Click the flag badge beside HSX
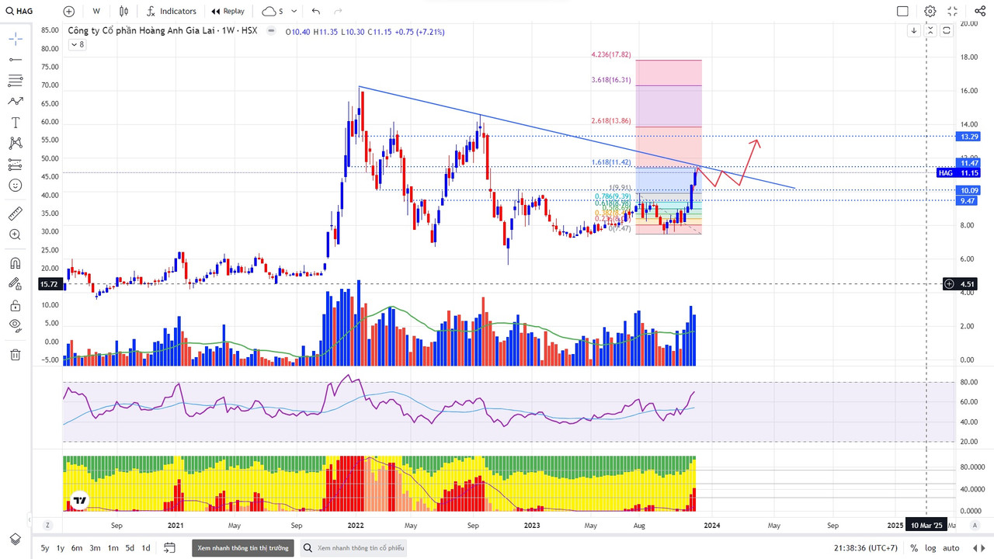Screen dimensions: 994x559 (x=270, y=31)
